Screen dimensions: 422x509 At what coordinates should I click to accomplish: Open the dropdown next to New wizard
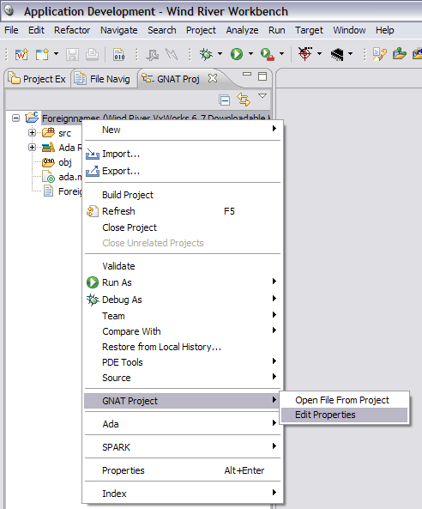pyautogui.click(x=56, y=53)
